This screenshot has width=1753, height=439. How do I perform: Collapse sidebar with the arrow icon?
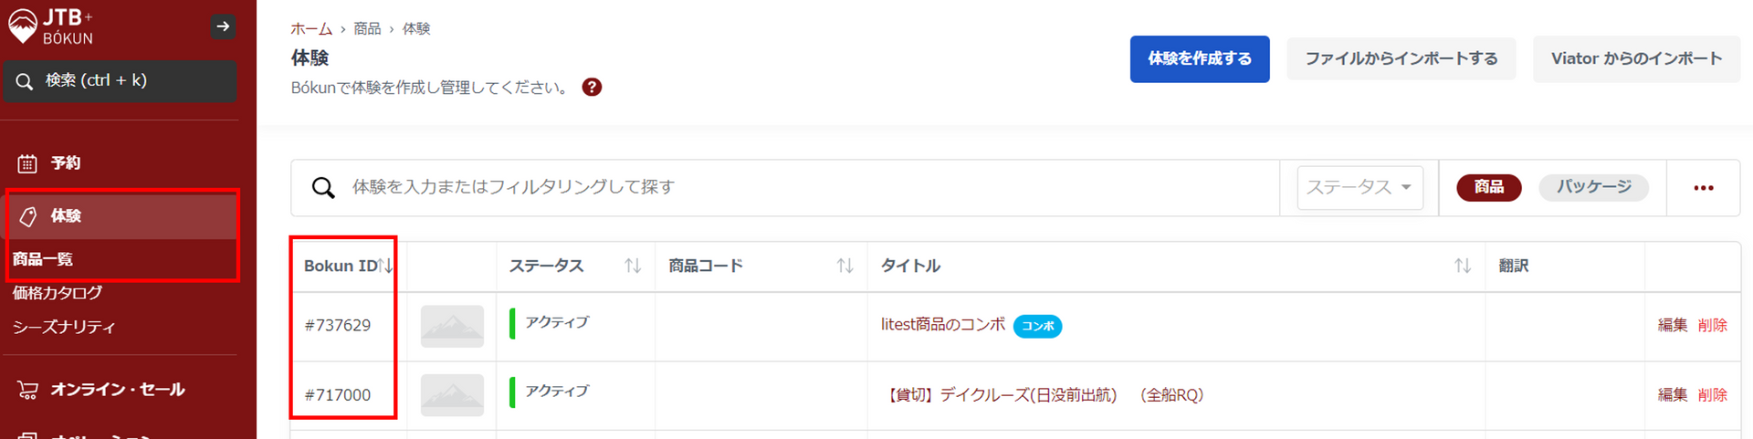tap(223, 26)
